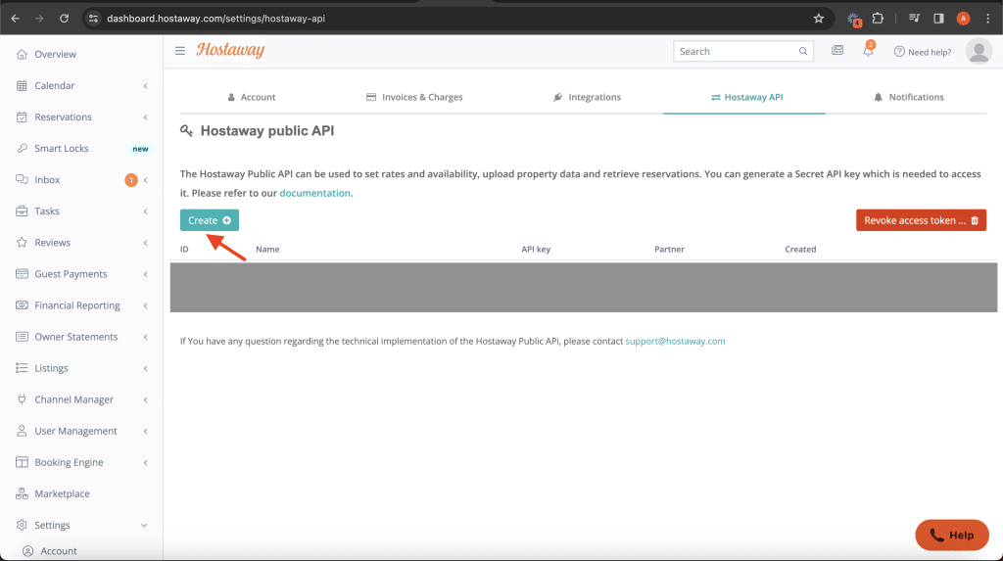Click the Settings gear icon
Viewport: 1003px width, 561px height.
(x=22, y=525)
